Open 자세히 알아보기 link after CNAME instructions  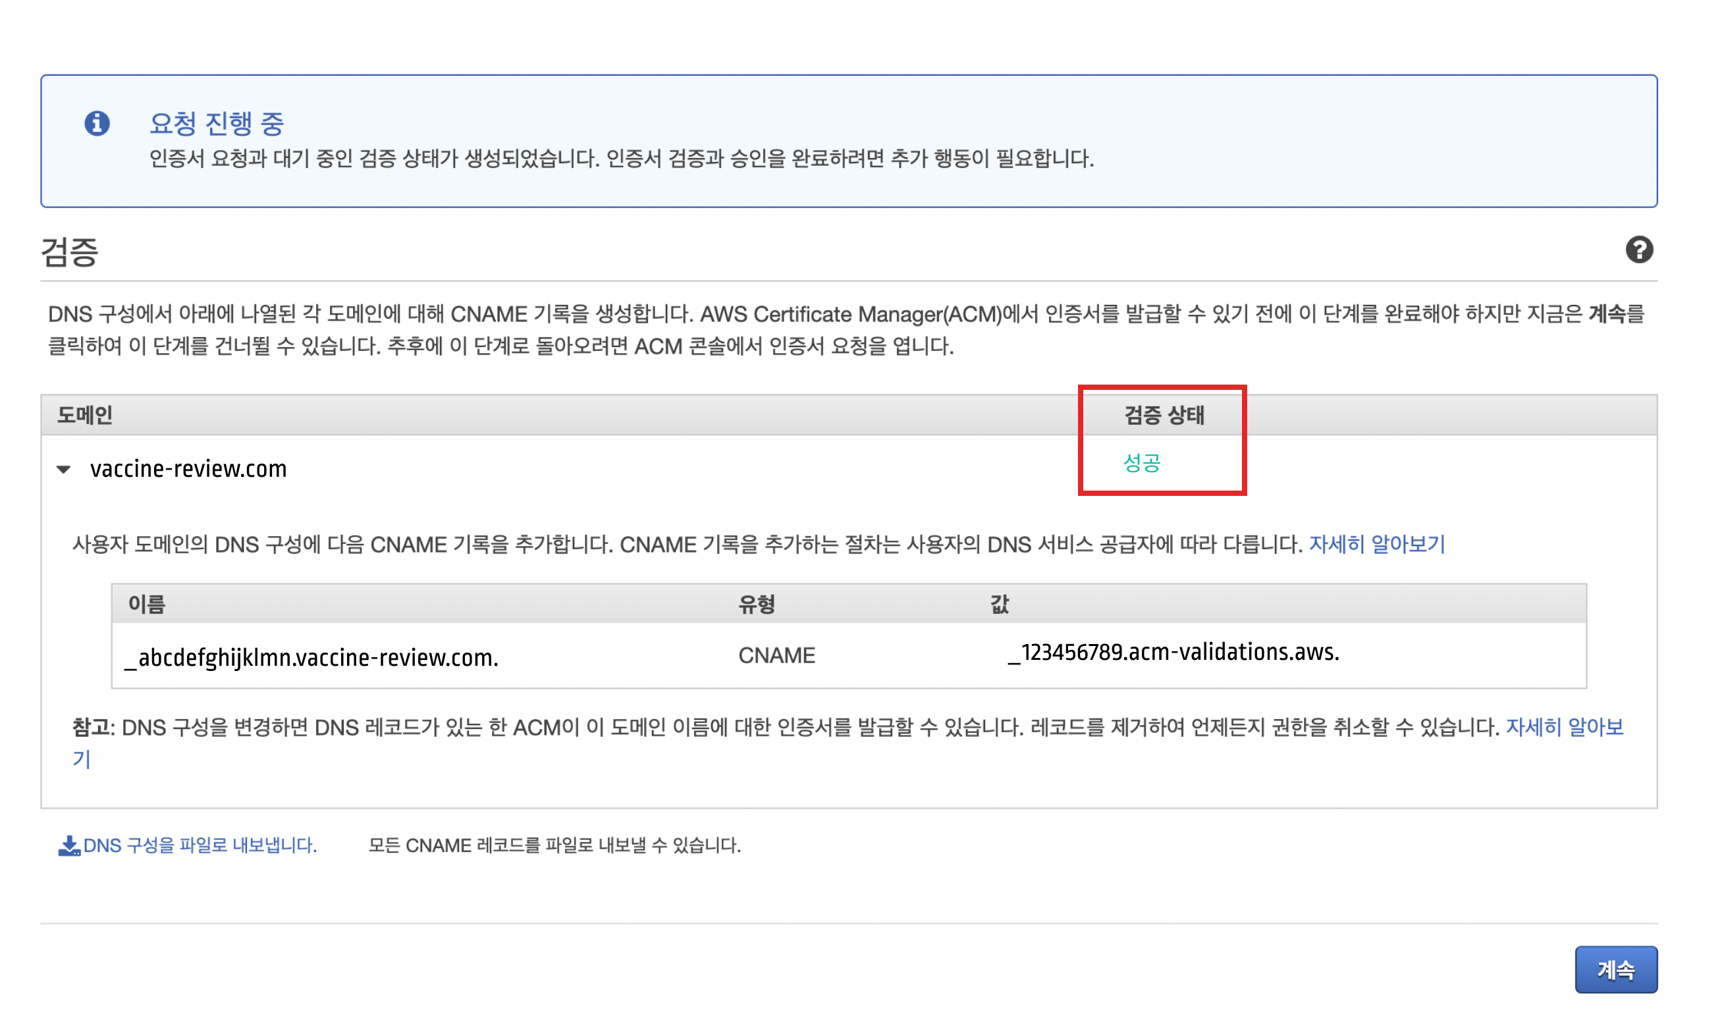coord(1376,544)
